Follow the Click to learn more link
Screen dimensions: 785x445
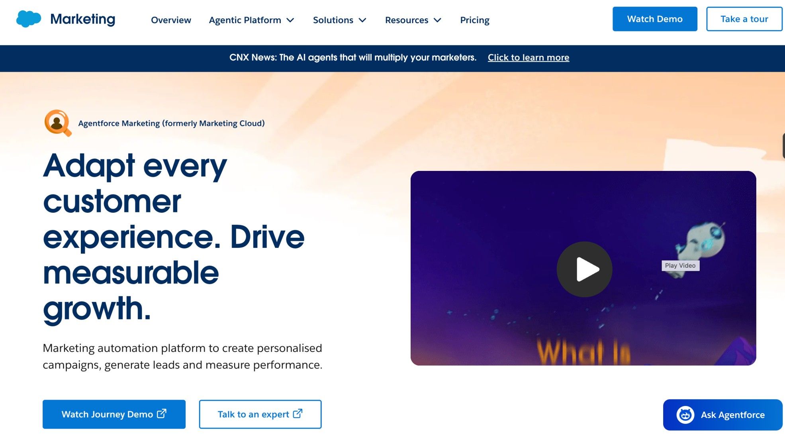[528, 57]
